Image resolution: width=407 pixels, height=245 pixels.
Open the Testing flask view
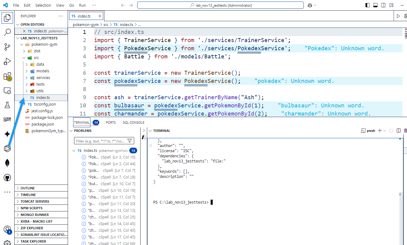[7, 105]
